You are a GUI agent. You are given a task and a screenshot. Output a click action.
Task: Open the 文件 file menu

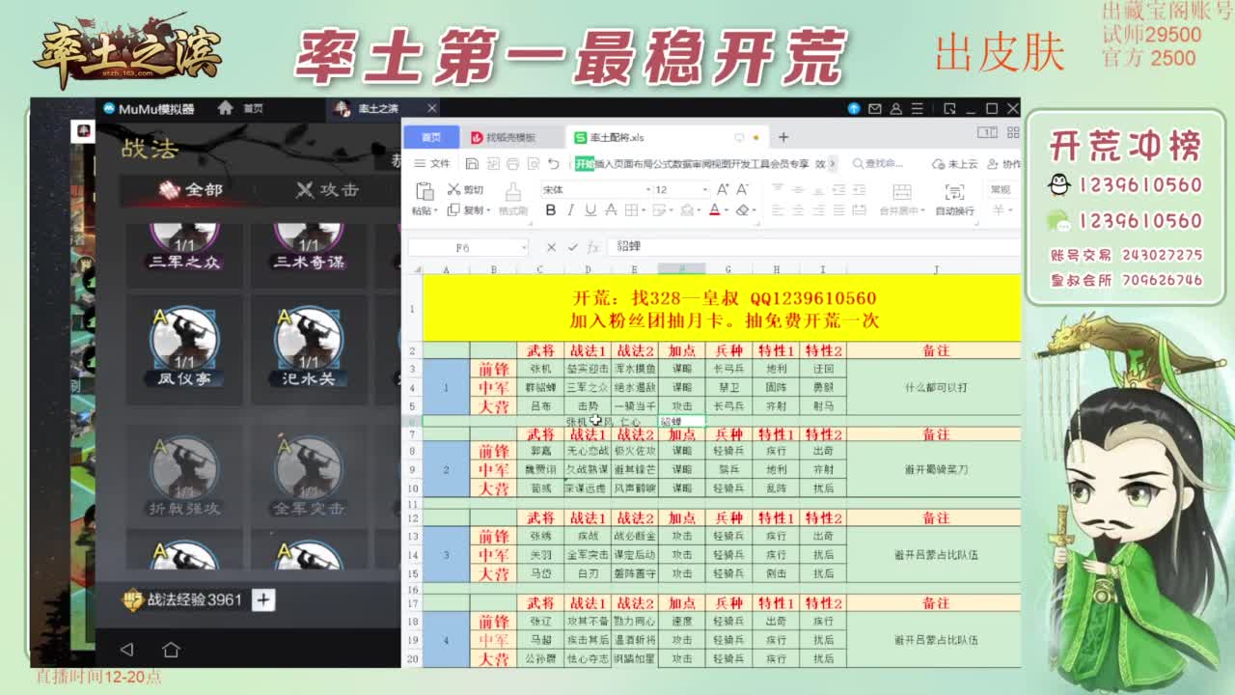pyautogui.click(x=433, y=164)
